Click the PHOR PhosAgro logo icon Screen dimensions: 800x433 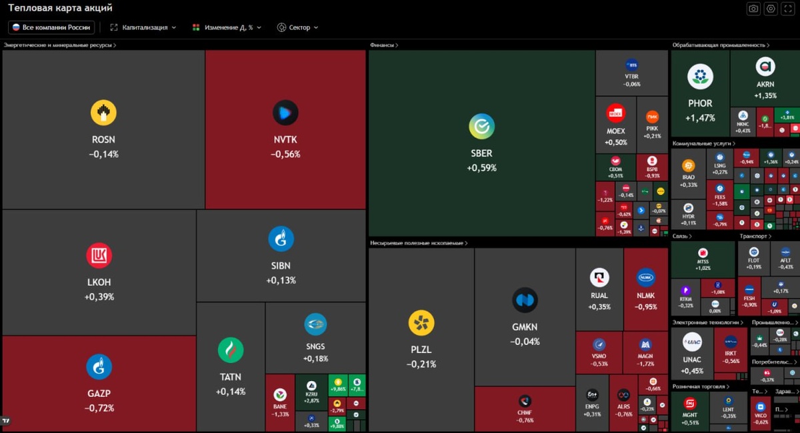700,77
